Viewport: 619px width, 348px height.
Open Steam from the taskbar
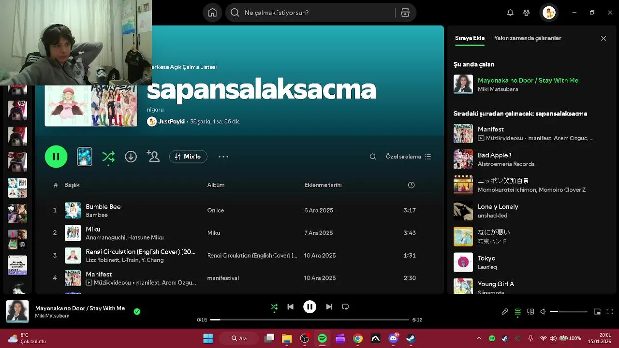coord(411,338)
